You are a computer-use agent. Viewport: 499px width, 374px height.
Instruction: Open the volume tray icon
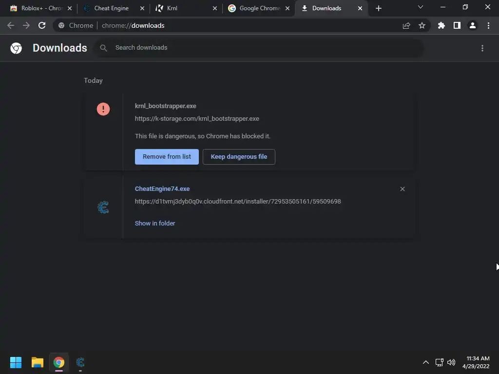[451, 362]
